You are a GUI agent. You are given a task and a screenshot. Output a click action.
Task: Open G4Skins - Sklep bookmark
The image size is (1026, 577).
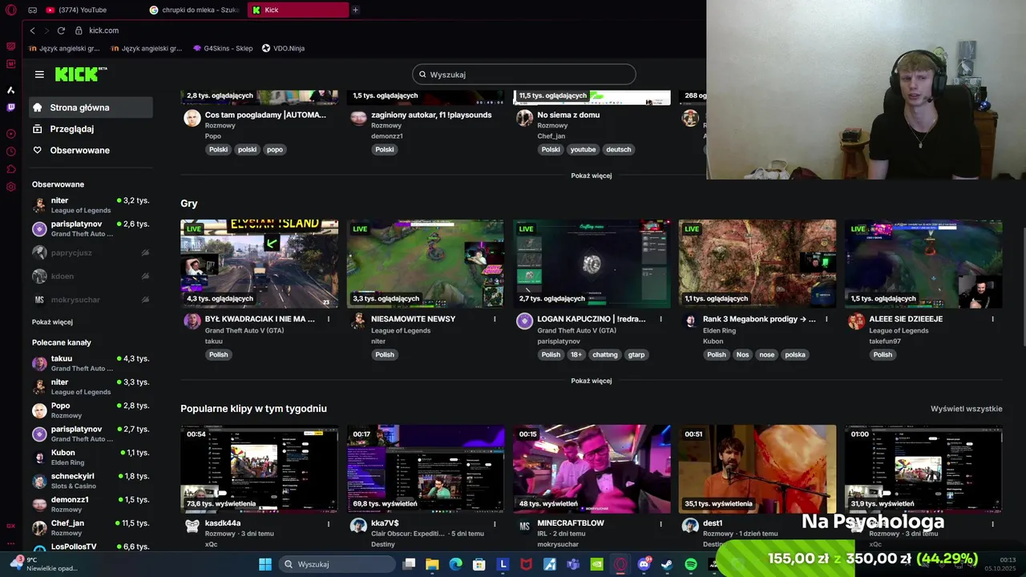click(x=222, y=48)
